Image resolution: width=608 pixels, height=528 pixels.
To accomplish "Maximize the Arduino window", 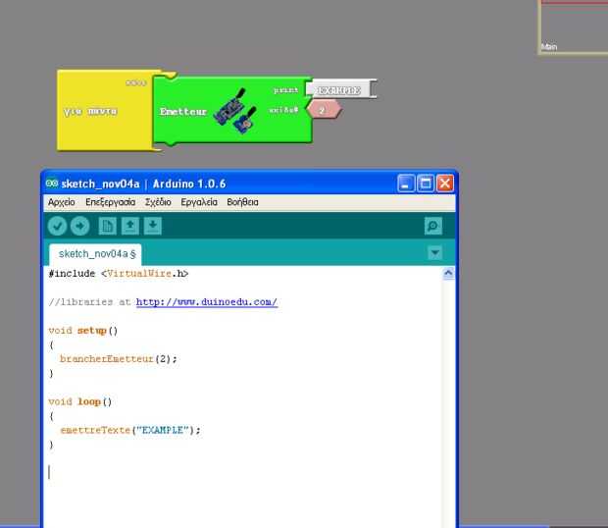I will (426, 184).
